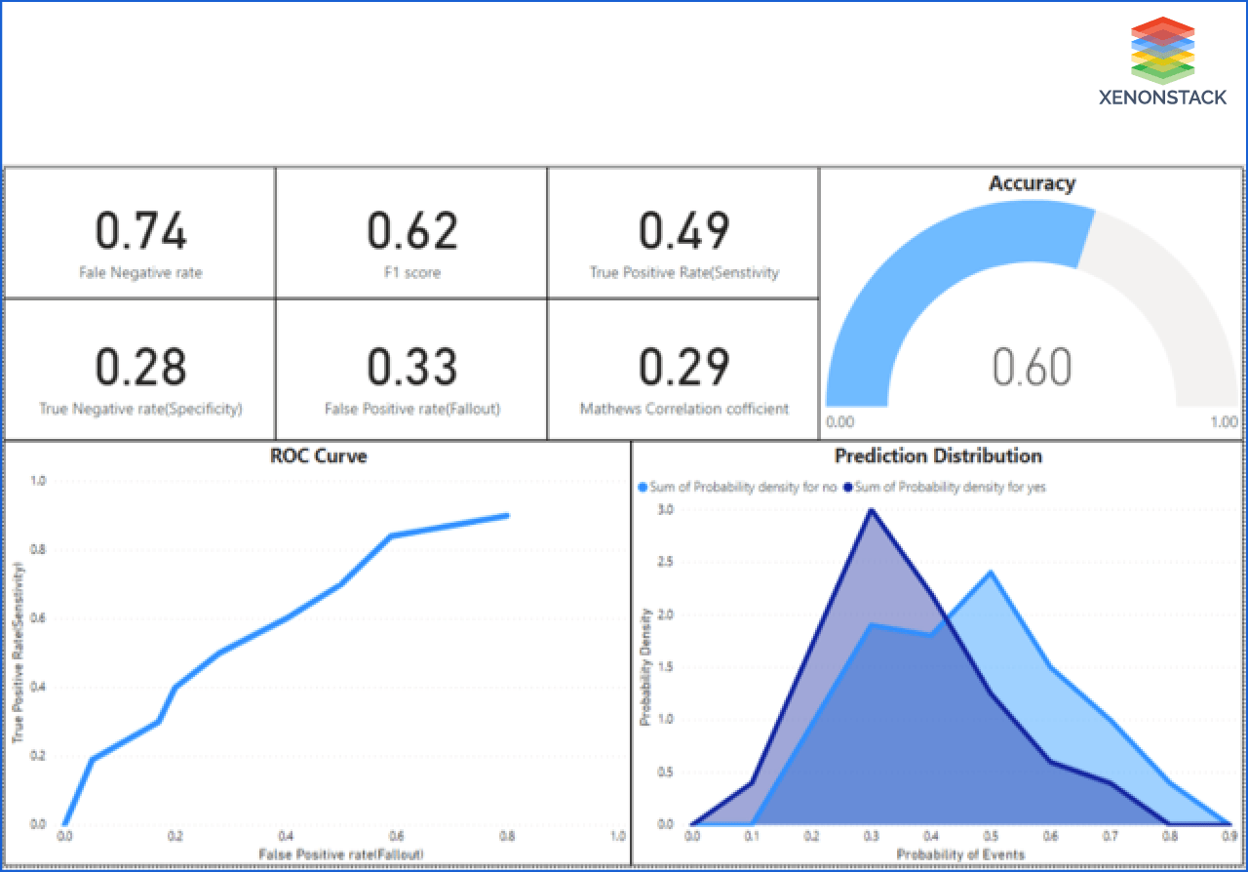
Task: Click legend text Sum of Probability density for yes
Action: pyautogui.click(x=951, y=487)
